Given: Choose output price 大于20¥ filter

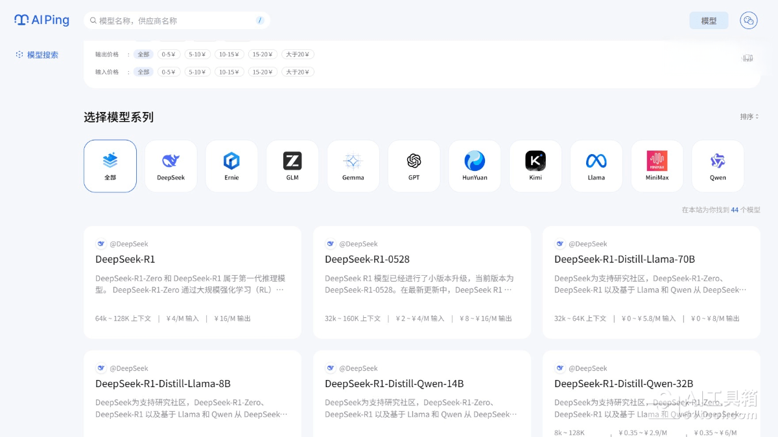Looking at the screenshot, I should coord(298,54).
